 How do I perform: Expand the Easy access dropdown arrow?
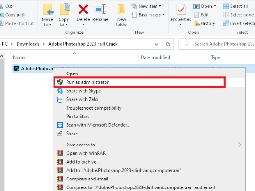[x=163, y=15]
